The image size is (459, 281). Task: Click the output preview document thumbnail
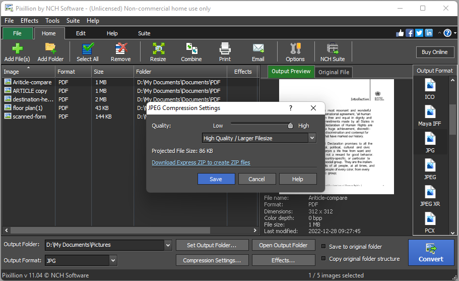pos(337,137)
